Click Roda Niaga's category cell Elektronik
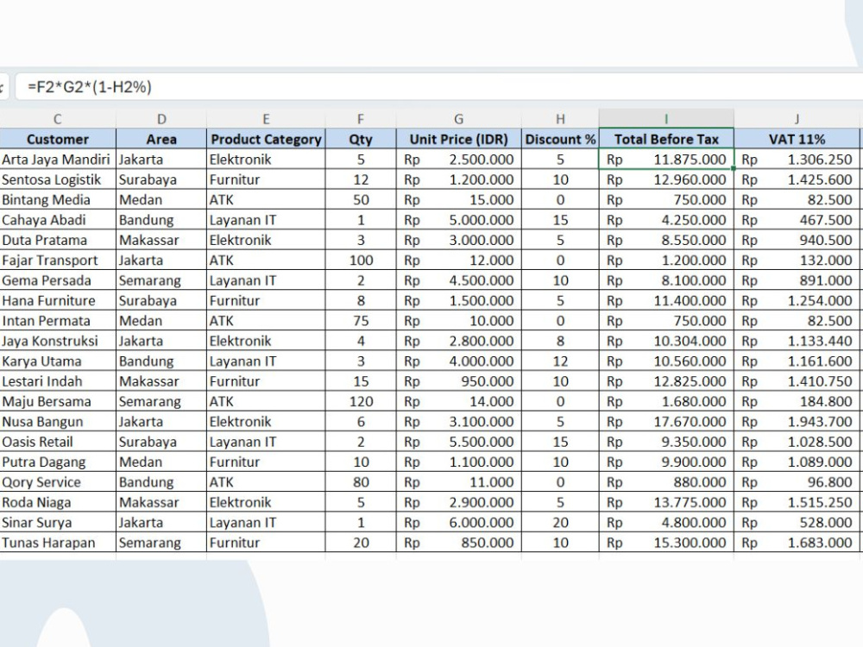The image size is (863, 647). [266, 502]
